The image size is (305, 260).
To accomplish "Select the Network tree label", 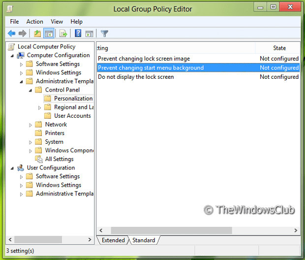I will (56, 125).
